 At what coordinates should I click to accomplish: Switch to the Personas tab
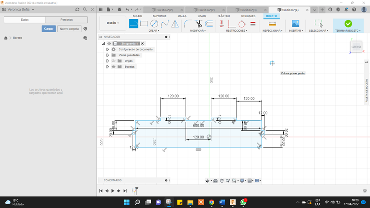[66, 20]
